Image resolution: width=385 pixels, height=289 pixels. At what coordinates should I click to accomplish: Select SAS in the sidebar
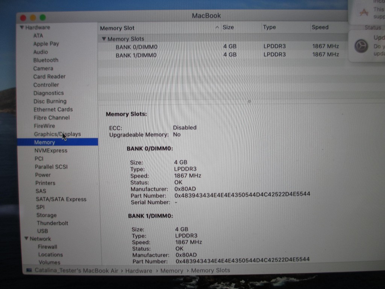click(41, 191)
